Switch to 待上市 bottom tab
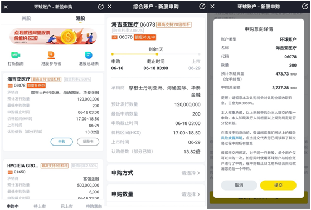This screenshot has width=311, height=210. [x=40, y=206]
